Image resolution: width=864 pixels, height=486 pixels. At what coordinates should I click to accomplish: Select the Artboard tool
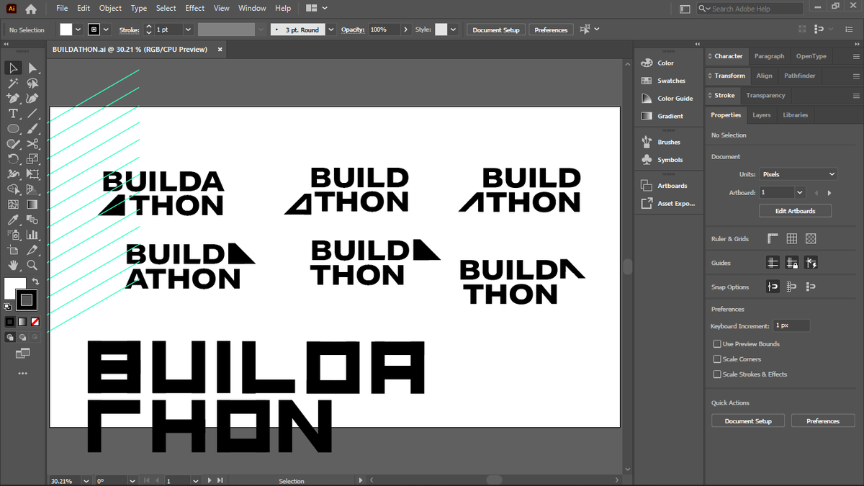click(x=13, y=250)
